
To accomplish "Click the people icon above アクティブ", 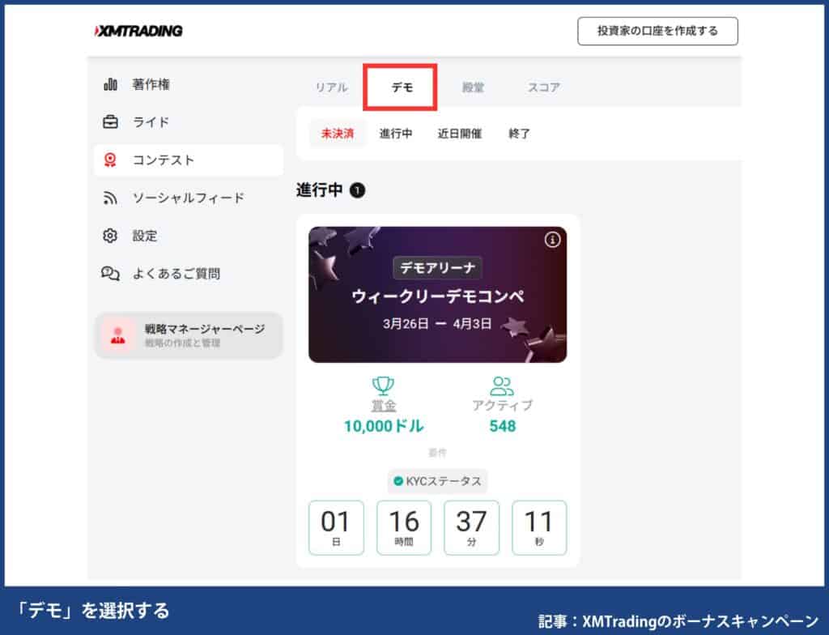I will pyautogui.click(x=502, y=386).
